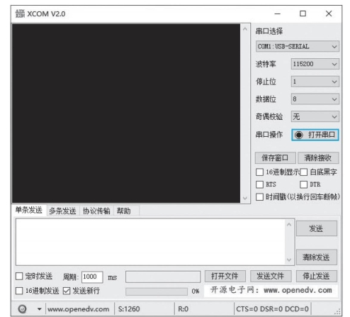Click the 打开串口 indicator icon button
The height and width of the screenshot is (317, 350).
(299, 135)
